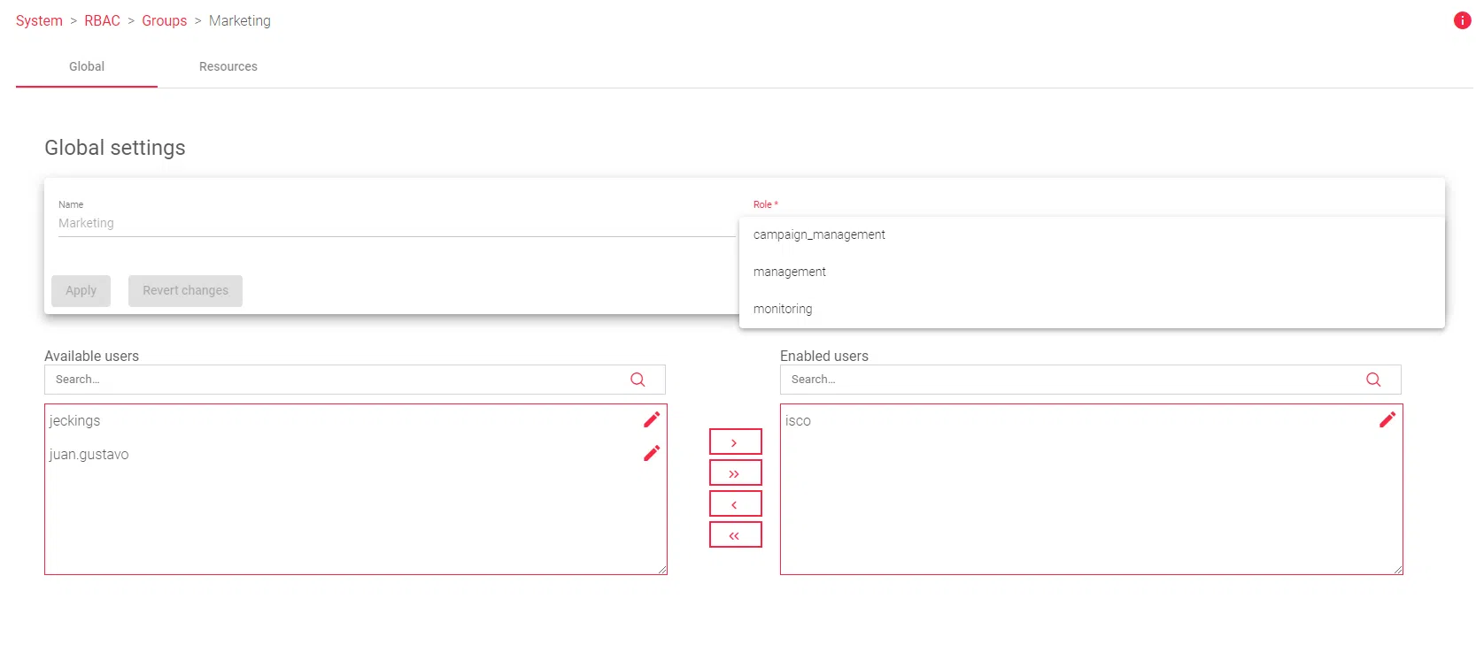Move selected user to enabled list
This screenshot has height=668, width=1476.
click(x=735, y=441)
